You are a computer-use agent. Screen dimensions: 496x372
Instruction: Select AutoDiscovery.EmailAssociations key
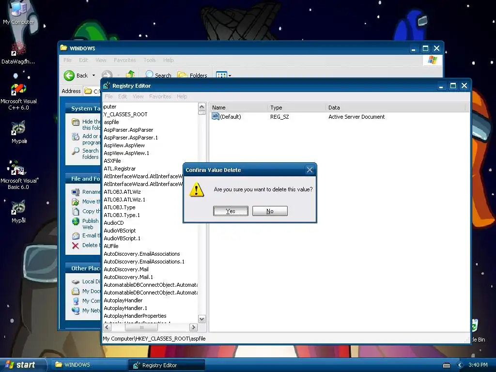(142, 254)
